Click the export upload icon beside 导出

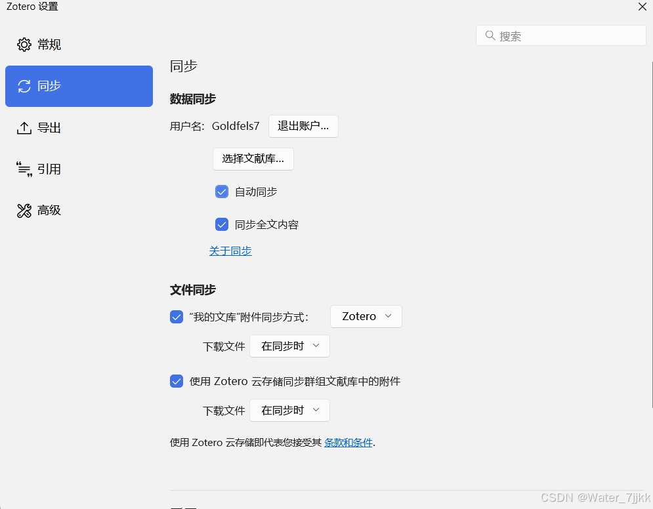(x=24, y=128)
